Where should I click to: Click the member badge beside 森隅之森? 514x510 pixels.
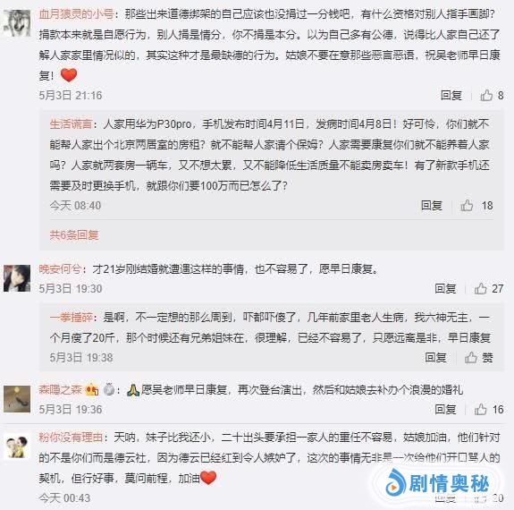coord(92,390)
